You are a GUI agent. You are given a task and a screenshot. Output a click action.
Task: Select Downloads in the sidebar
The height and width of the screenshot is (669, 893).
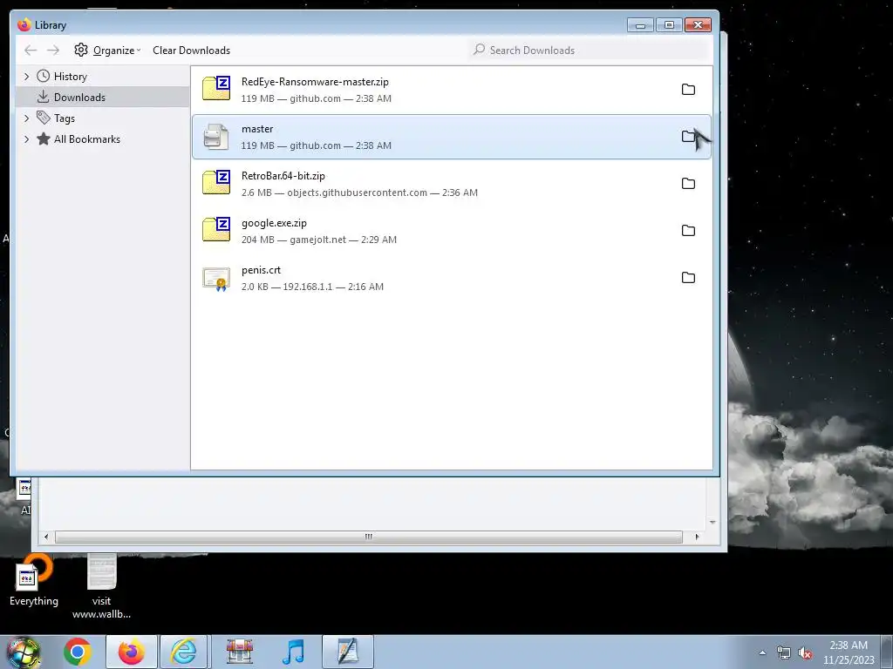point(103,98)
